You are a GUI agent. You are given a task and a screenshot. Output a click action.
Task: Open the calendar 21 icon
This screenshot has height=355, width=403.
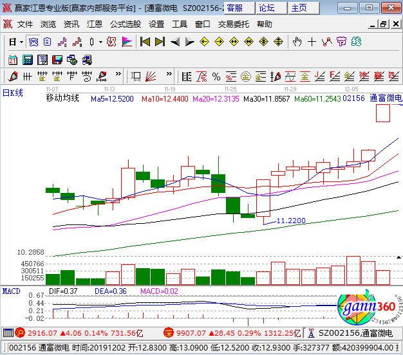click(x=13, y=60)
